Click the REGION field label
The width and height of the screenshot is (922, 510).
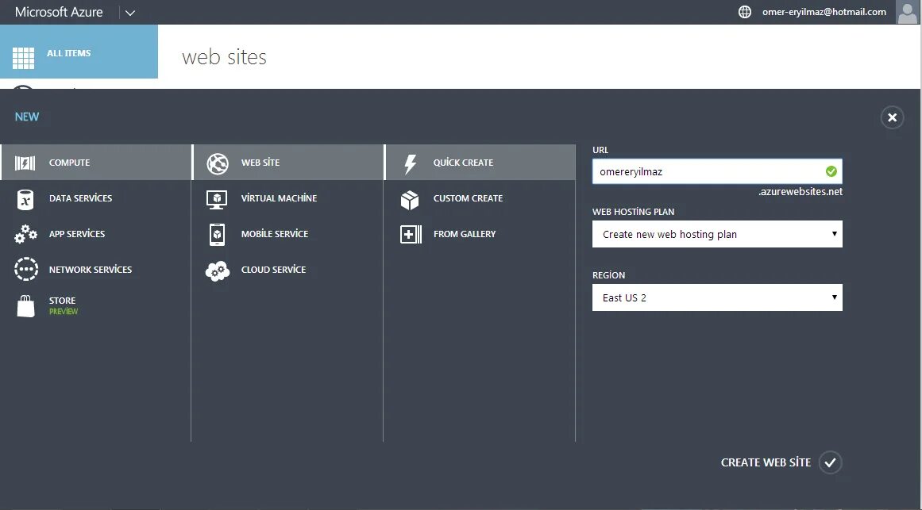608,275
